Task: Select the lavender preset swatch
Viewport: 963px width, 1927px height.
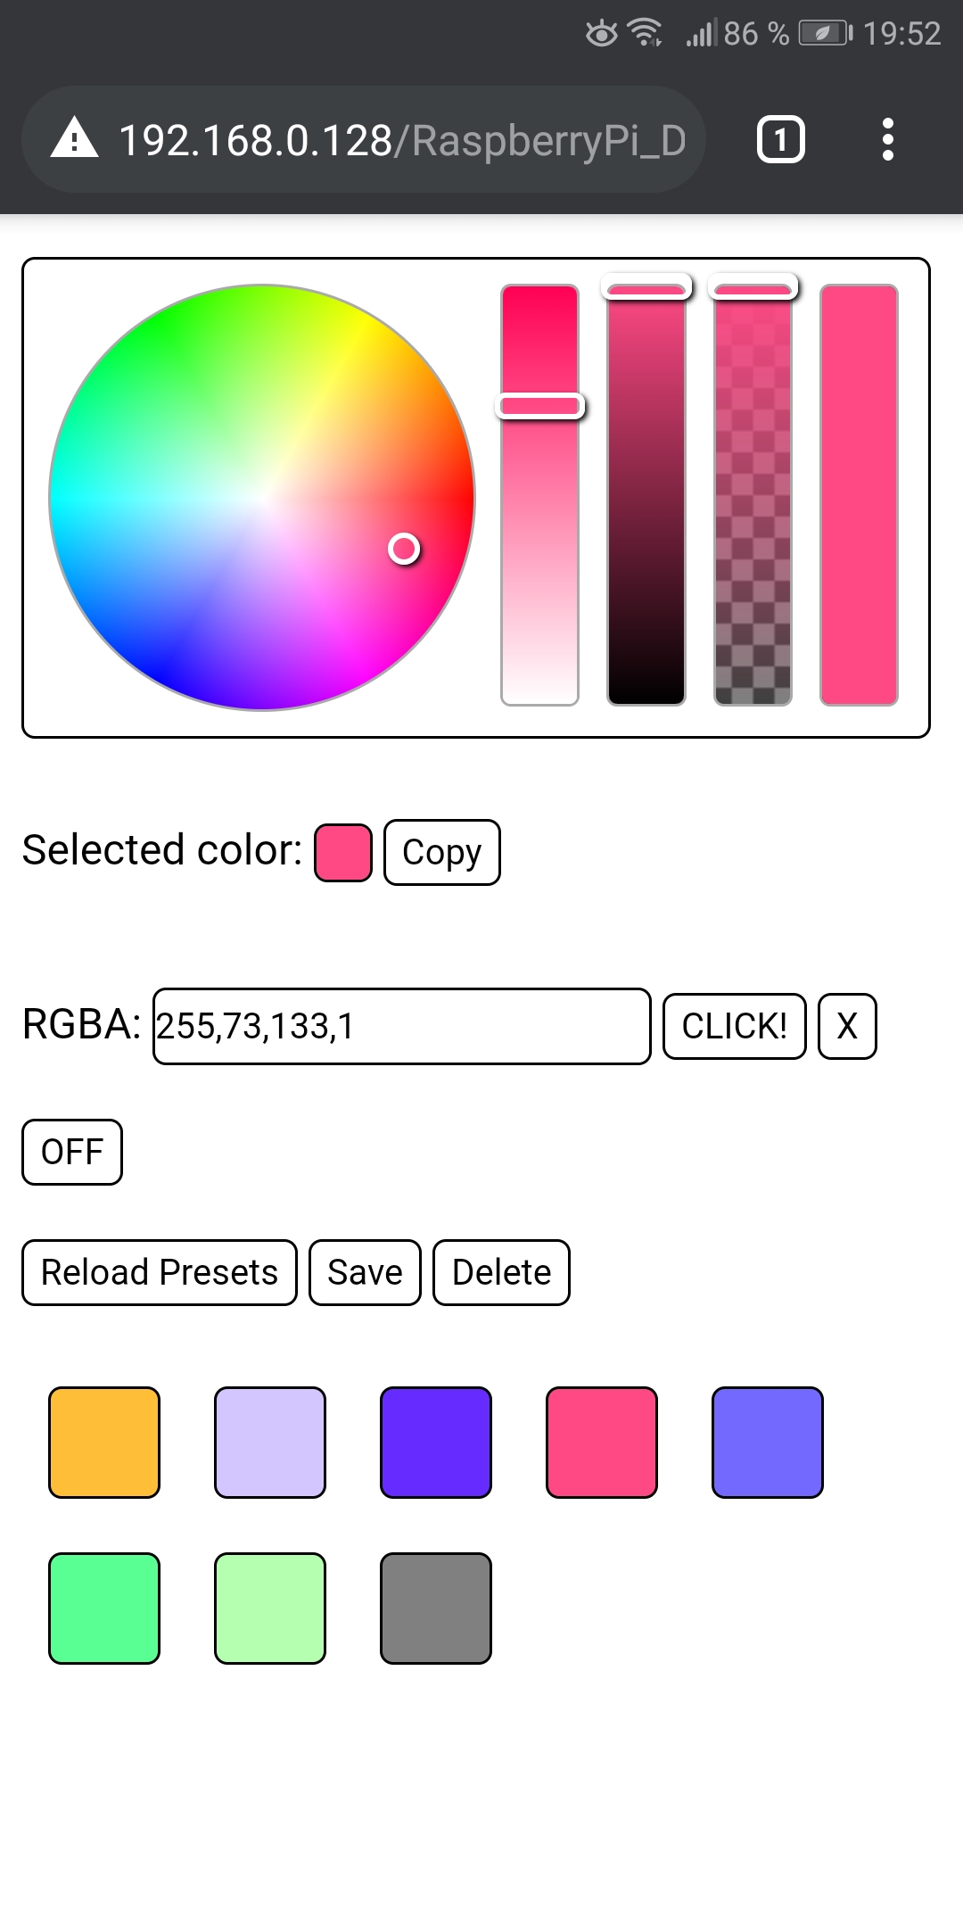Action: [x=270, y=1442]
